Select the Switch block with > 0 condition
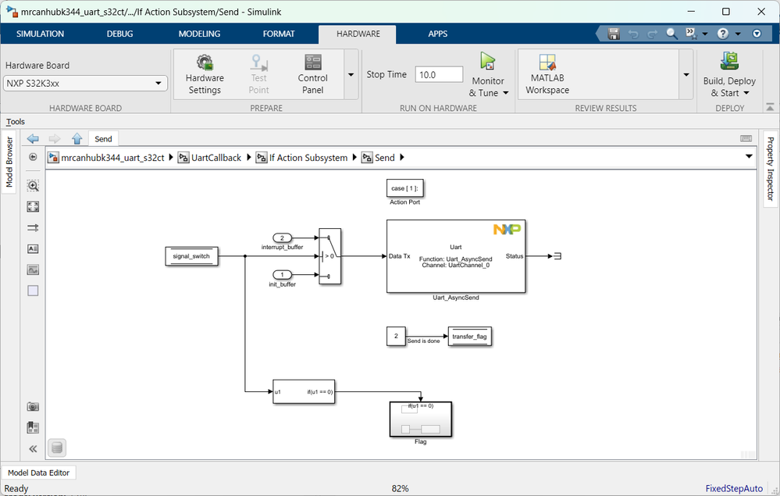 329,256
